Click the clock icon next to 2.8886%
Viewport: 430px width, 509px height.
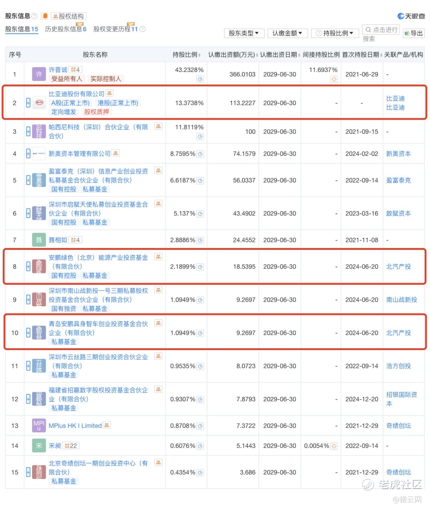click(x=200, y=240)
